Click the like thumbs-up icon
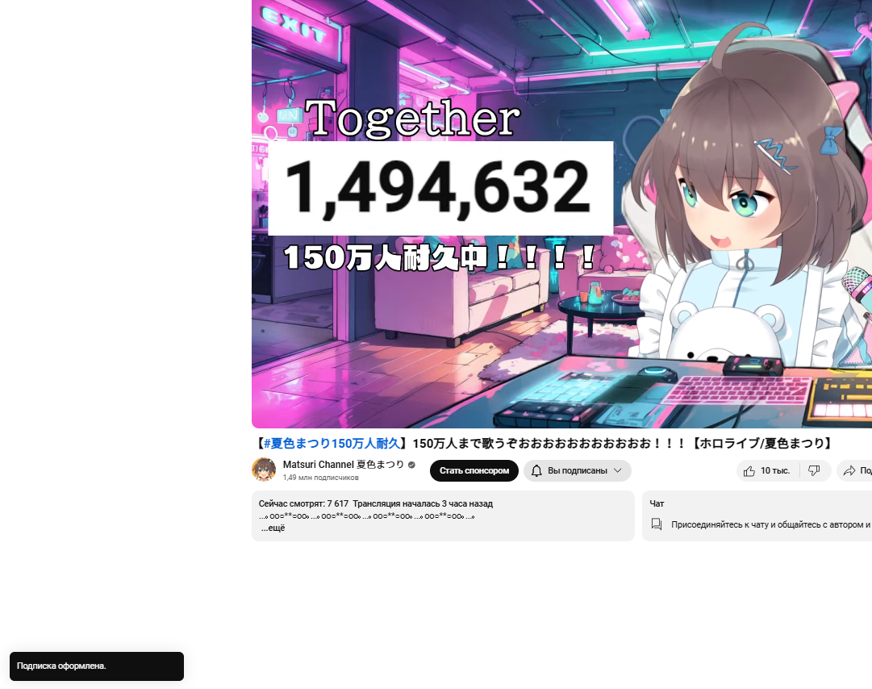Image resolution: width=872 pixels, height=689 pixels. [749, 471]
